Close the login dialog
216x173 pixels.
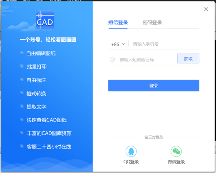[x=206, y=9]
